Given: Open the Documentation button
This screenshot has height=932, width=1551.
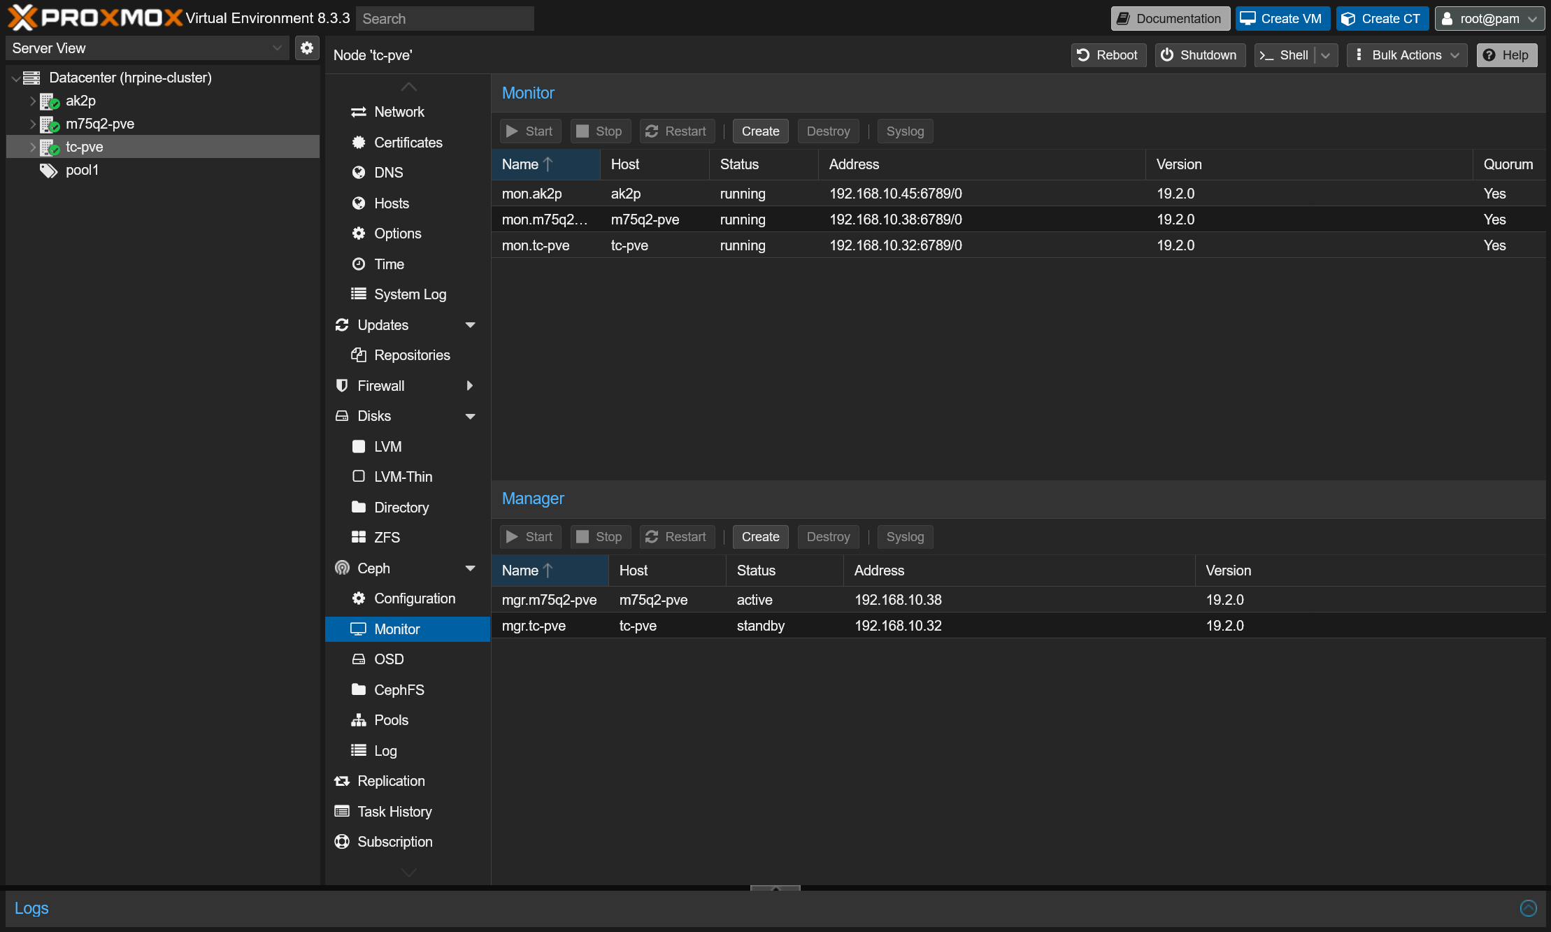Looking at the screenshot, I should coord(1170,19).
